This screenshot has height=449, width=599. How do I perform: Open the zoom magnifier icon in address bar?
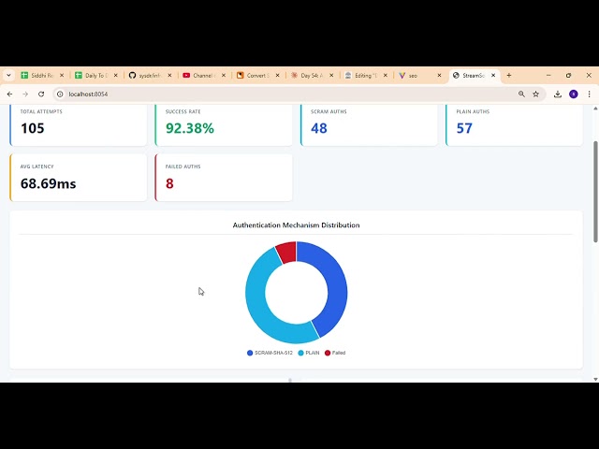coord(521,94)
